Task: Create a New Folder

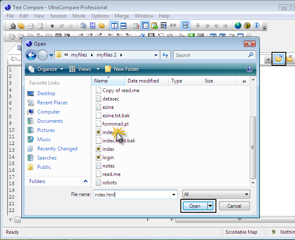Action: pyautogui.click(x=122, y=69)
